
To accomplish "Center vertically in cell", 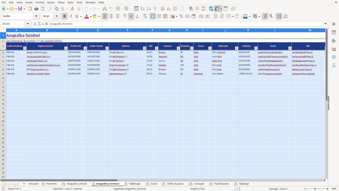I will click(x=131, y=16).
